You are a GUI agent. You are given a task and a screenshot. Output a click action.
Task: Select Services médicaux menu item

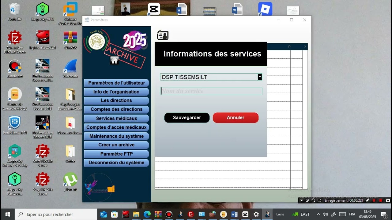coord(116,118)
